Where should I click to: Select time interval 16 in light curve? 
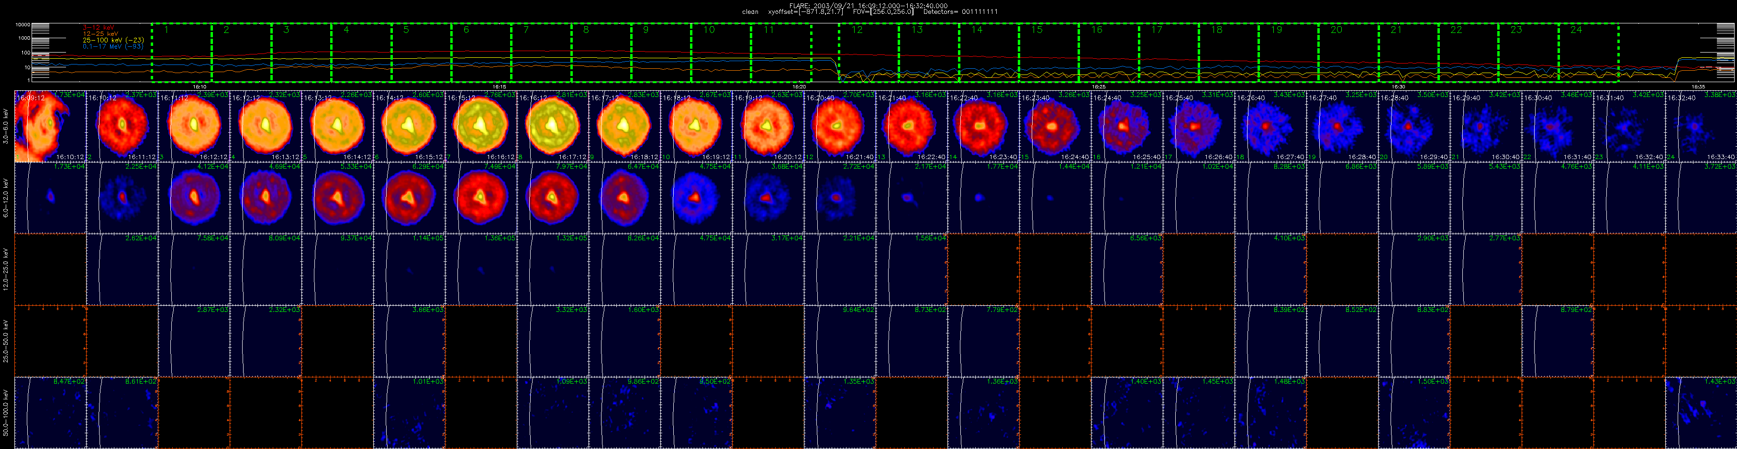[1109, 53]
